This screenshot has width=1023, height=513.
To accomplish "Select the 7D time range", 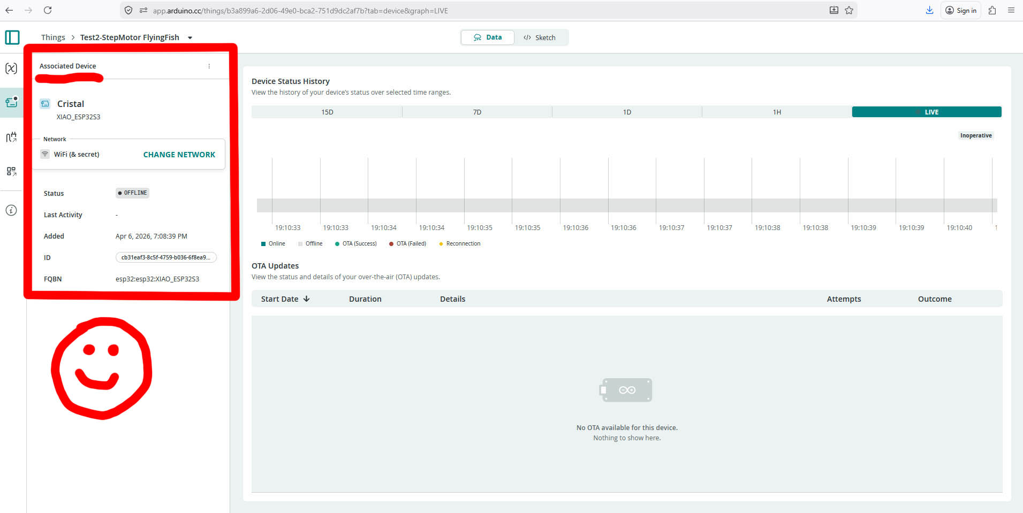I will click(477, 112).
